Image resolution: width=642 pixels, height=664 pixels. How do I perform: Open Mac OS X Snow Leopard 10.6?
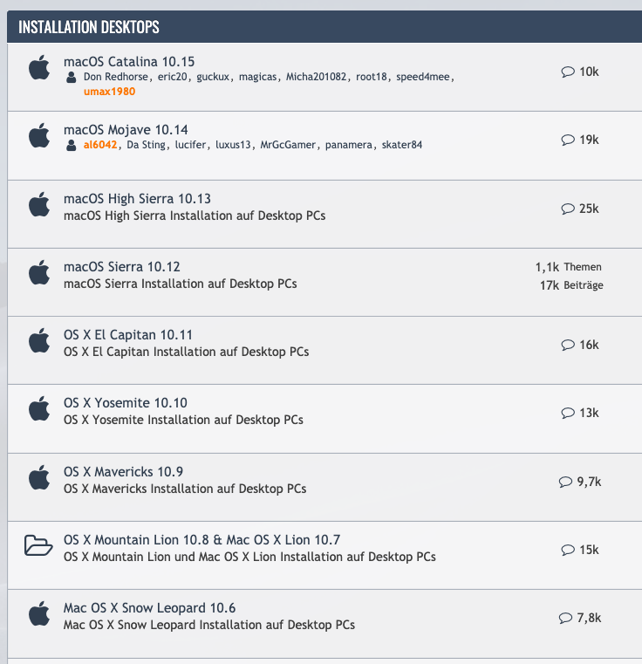149,608
